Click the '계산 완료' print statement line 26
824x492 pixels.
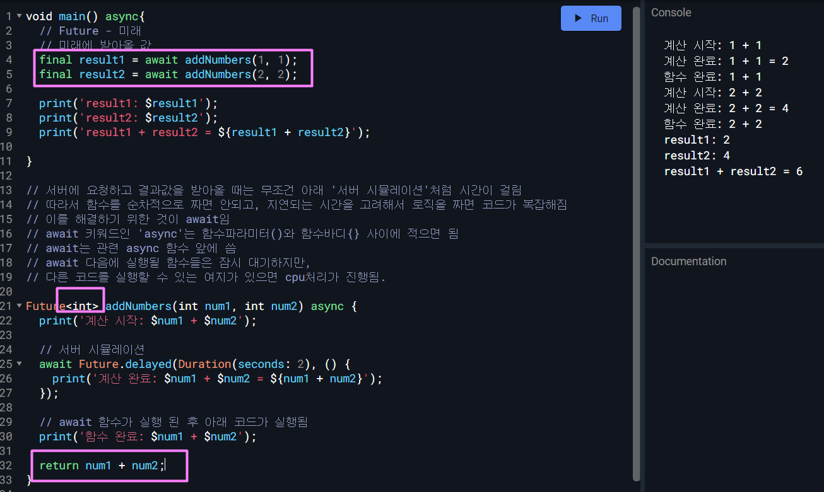218,379
